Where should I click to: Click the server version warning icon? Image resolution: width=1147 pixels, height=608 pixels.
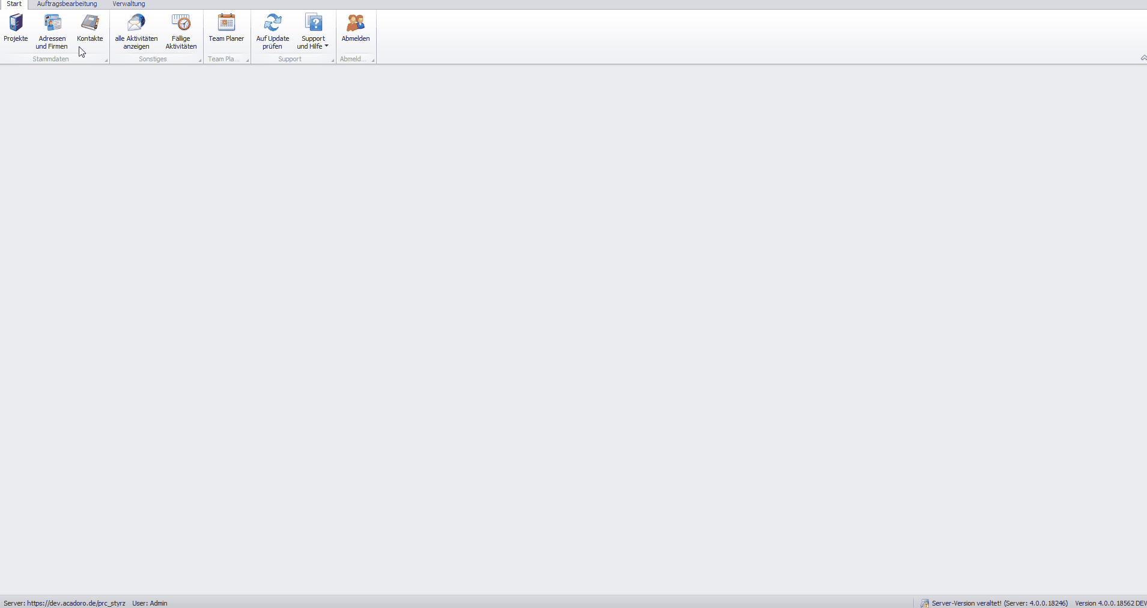click(925, 603)
